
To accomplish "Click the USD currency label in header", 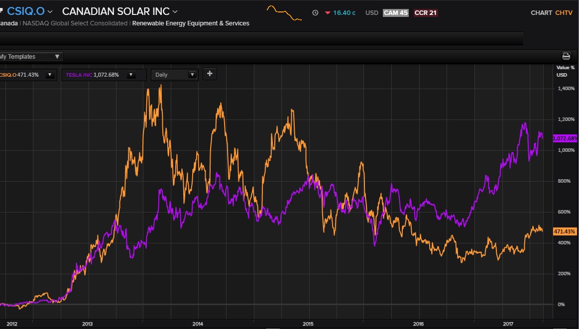I will [372, 13].
